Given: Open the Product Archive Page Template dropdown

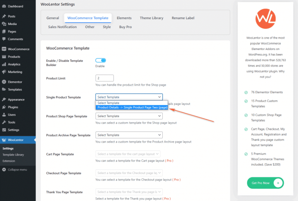Looking at the screenshot, I should [129, 135].
